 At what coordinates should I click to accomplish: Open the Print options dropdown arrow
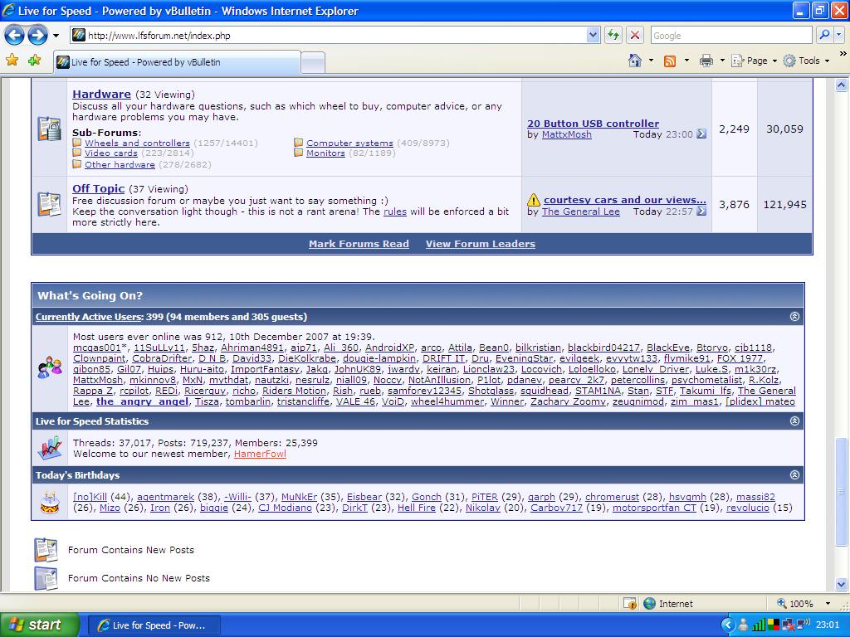click(722, 61)
